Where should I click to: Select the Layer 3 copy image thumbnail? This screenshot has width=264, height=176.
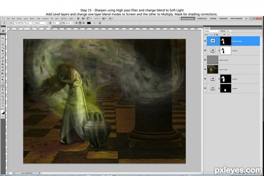coord(213,69)
